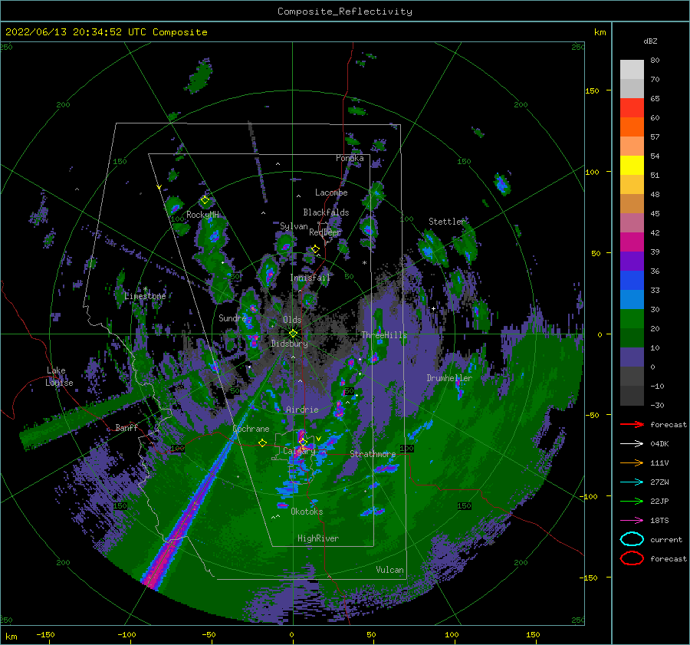The image size is (690, 645).
Task: Click the Okotoks city label
Action: (x=307, y=512)
